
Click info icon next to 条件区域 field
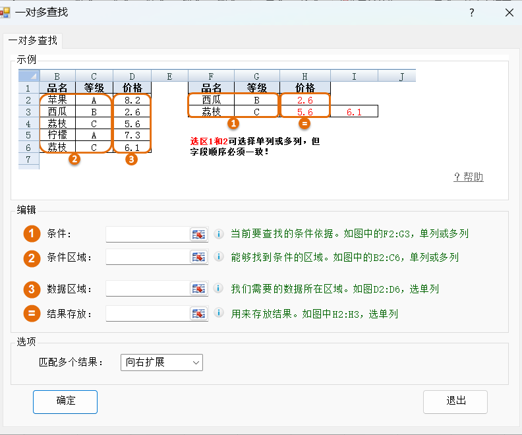[219, 256]
